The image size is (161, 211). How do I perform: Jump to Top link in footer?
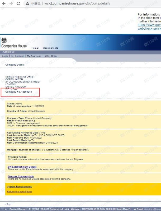click(8, 204)
